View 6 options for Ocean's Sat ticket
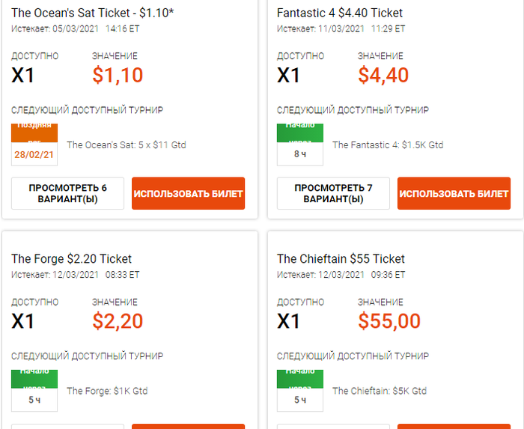The width and height of the screenshot is (524, 429). click(x=68, y=193)
